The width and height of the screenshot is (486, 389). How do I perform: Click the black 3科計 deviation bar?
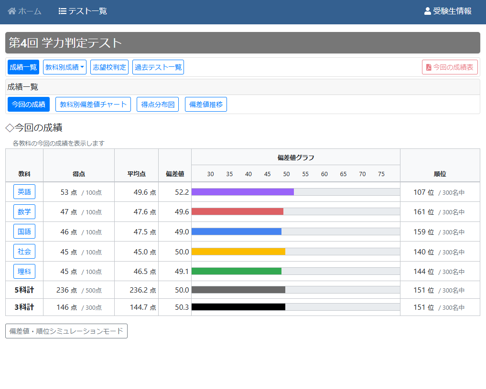[238, 307]
